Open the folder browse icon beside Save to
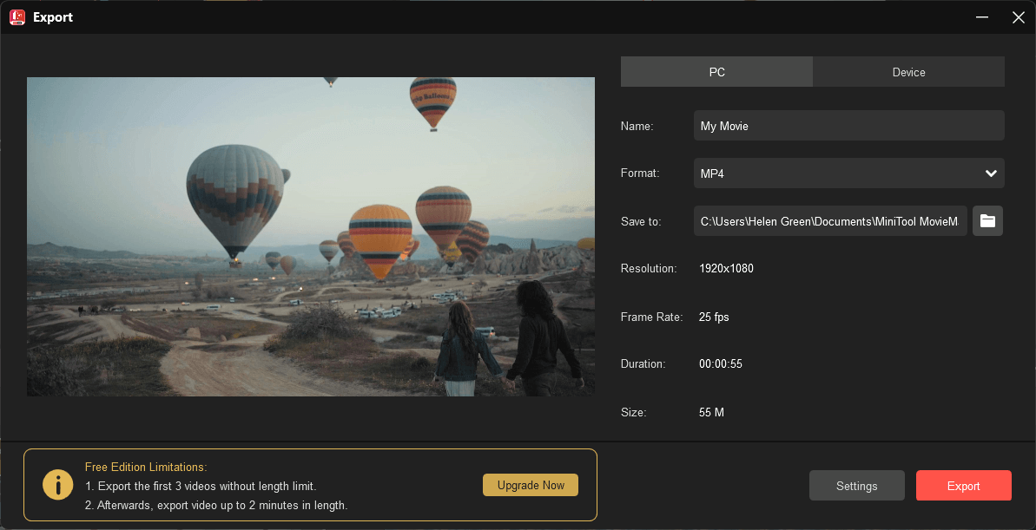This screenshot has height=530, width=1036. pos(987,221)
